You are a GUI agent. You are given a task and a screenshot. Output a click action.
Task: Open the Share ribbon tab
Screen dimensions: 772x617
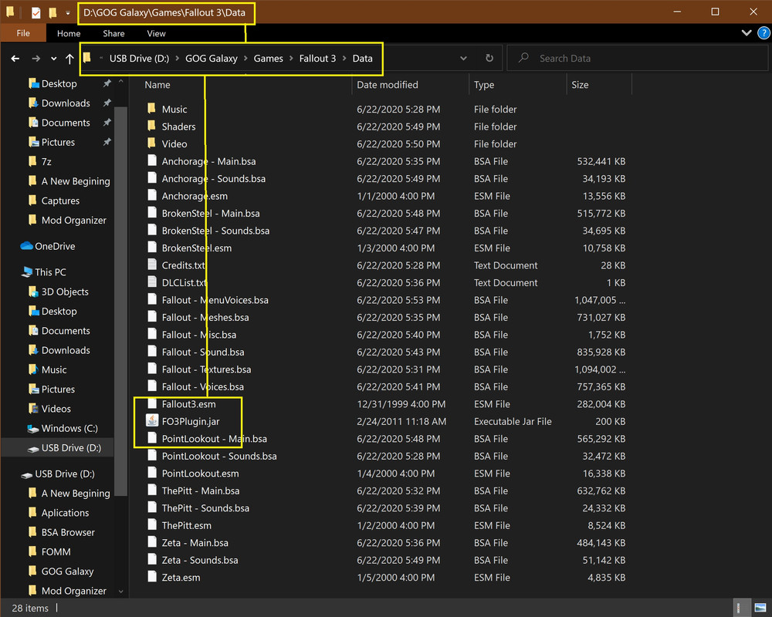tap(113, 33)
